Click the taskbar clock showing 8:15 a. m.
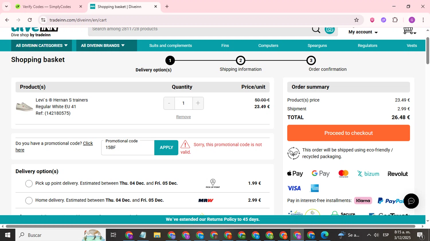The width and height of the screenshot is (430, 241). 402,235
